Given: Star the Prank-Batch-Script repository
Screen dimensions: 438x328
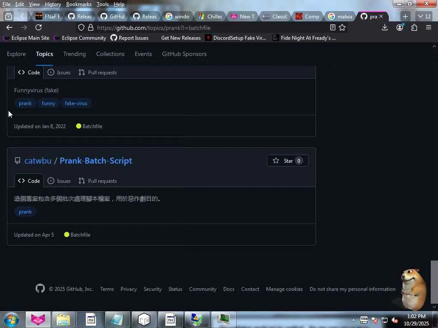Looking at the screenshot, I should [288, 161].
